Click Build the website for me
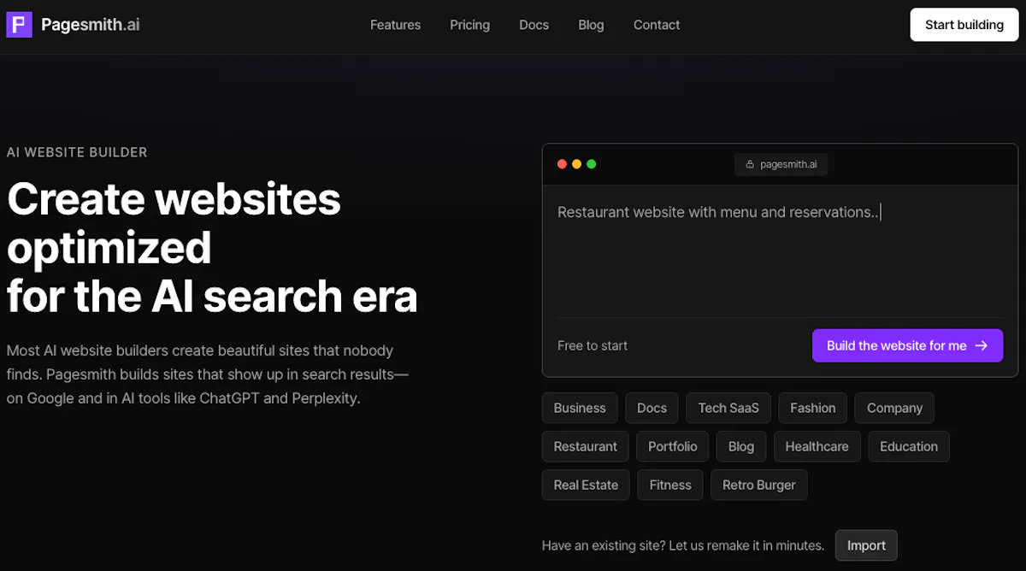1026x571 pixels. point(907,345)
